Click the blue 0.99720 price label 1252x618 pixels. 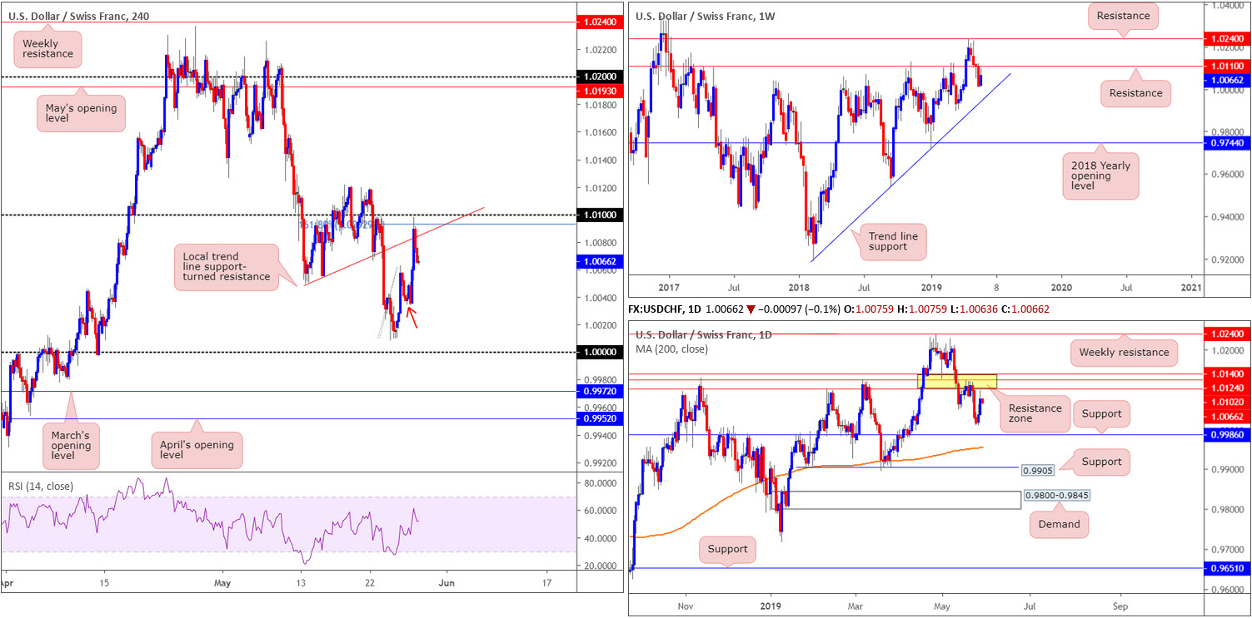pos(599,392)
